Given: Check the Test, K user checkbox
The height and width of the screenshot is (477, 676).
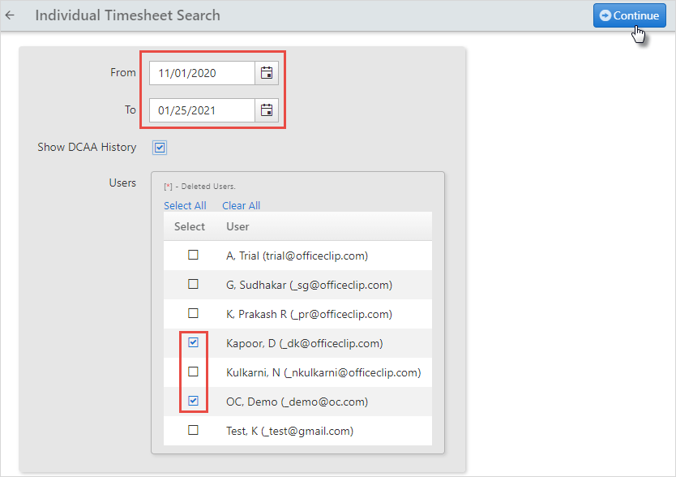Looking at the screenshot, I should click(193, 430).
